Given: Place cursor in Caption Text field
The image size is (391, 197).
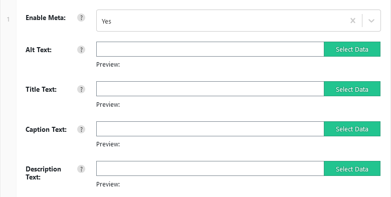Looking at the screenshot, I should coord(210,129).
